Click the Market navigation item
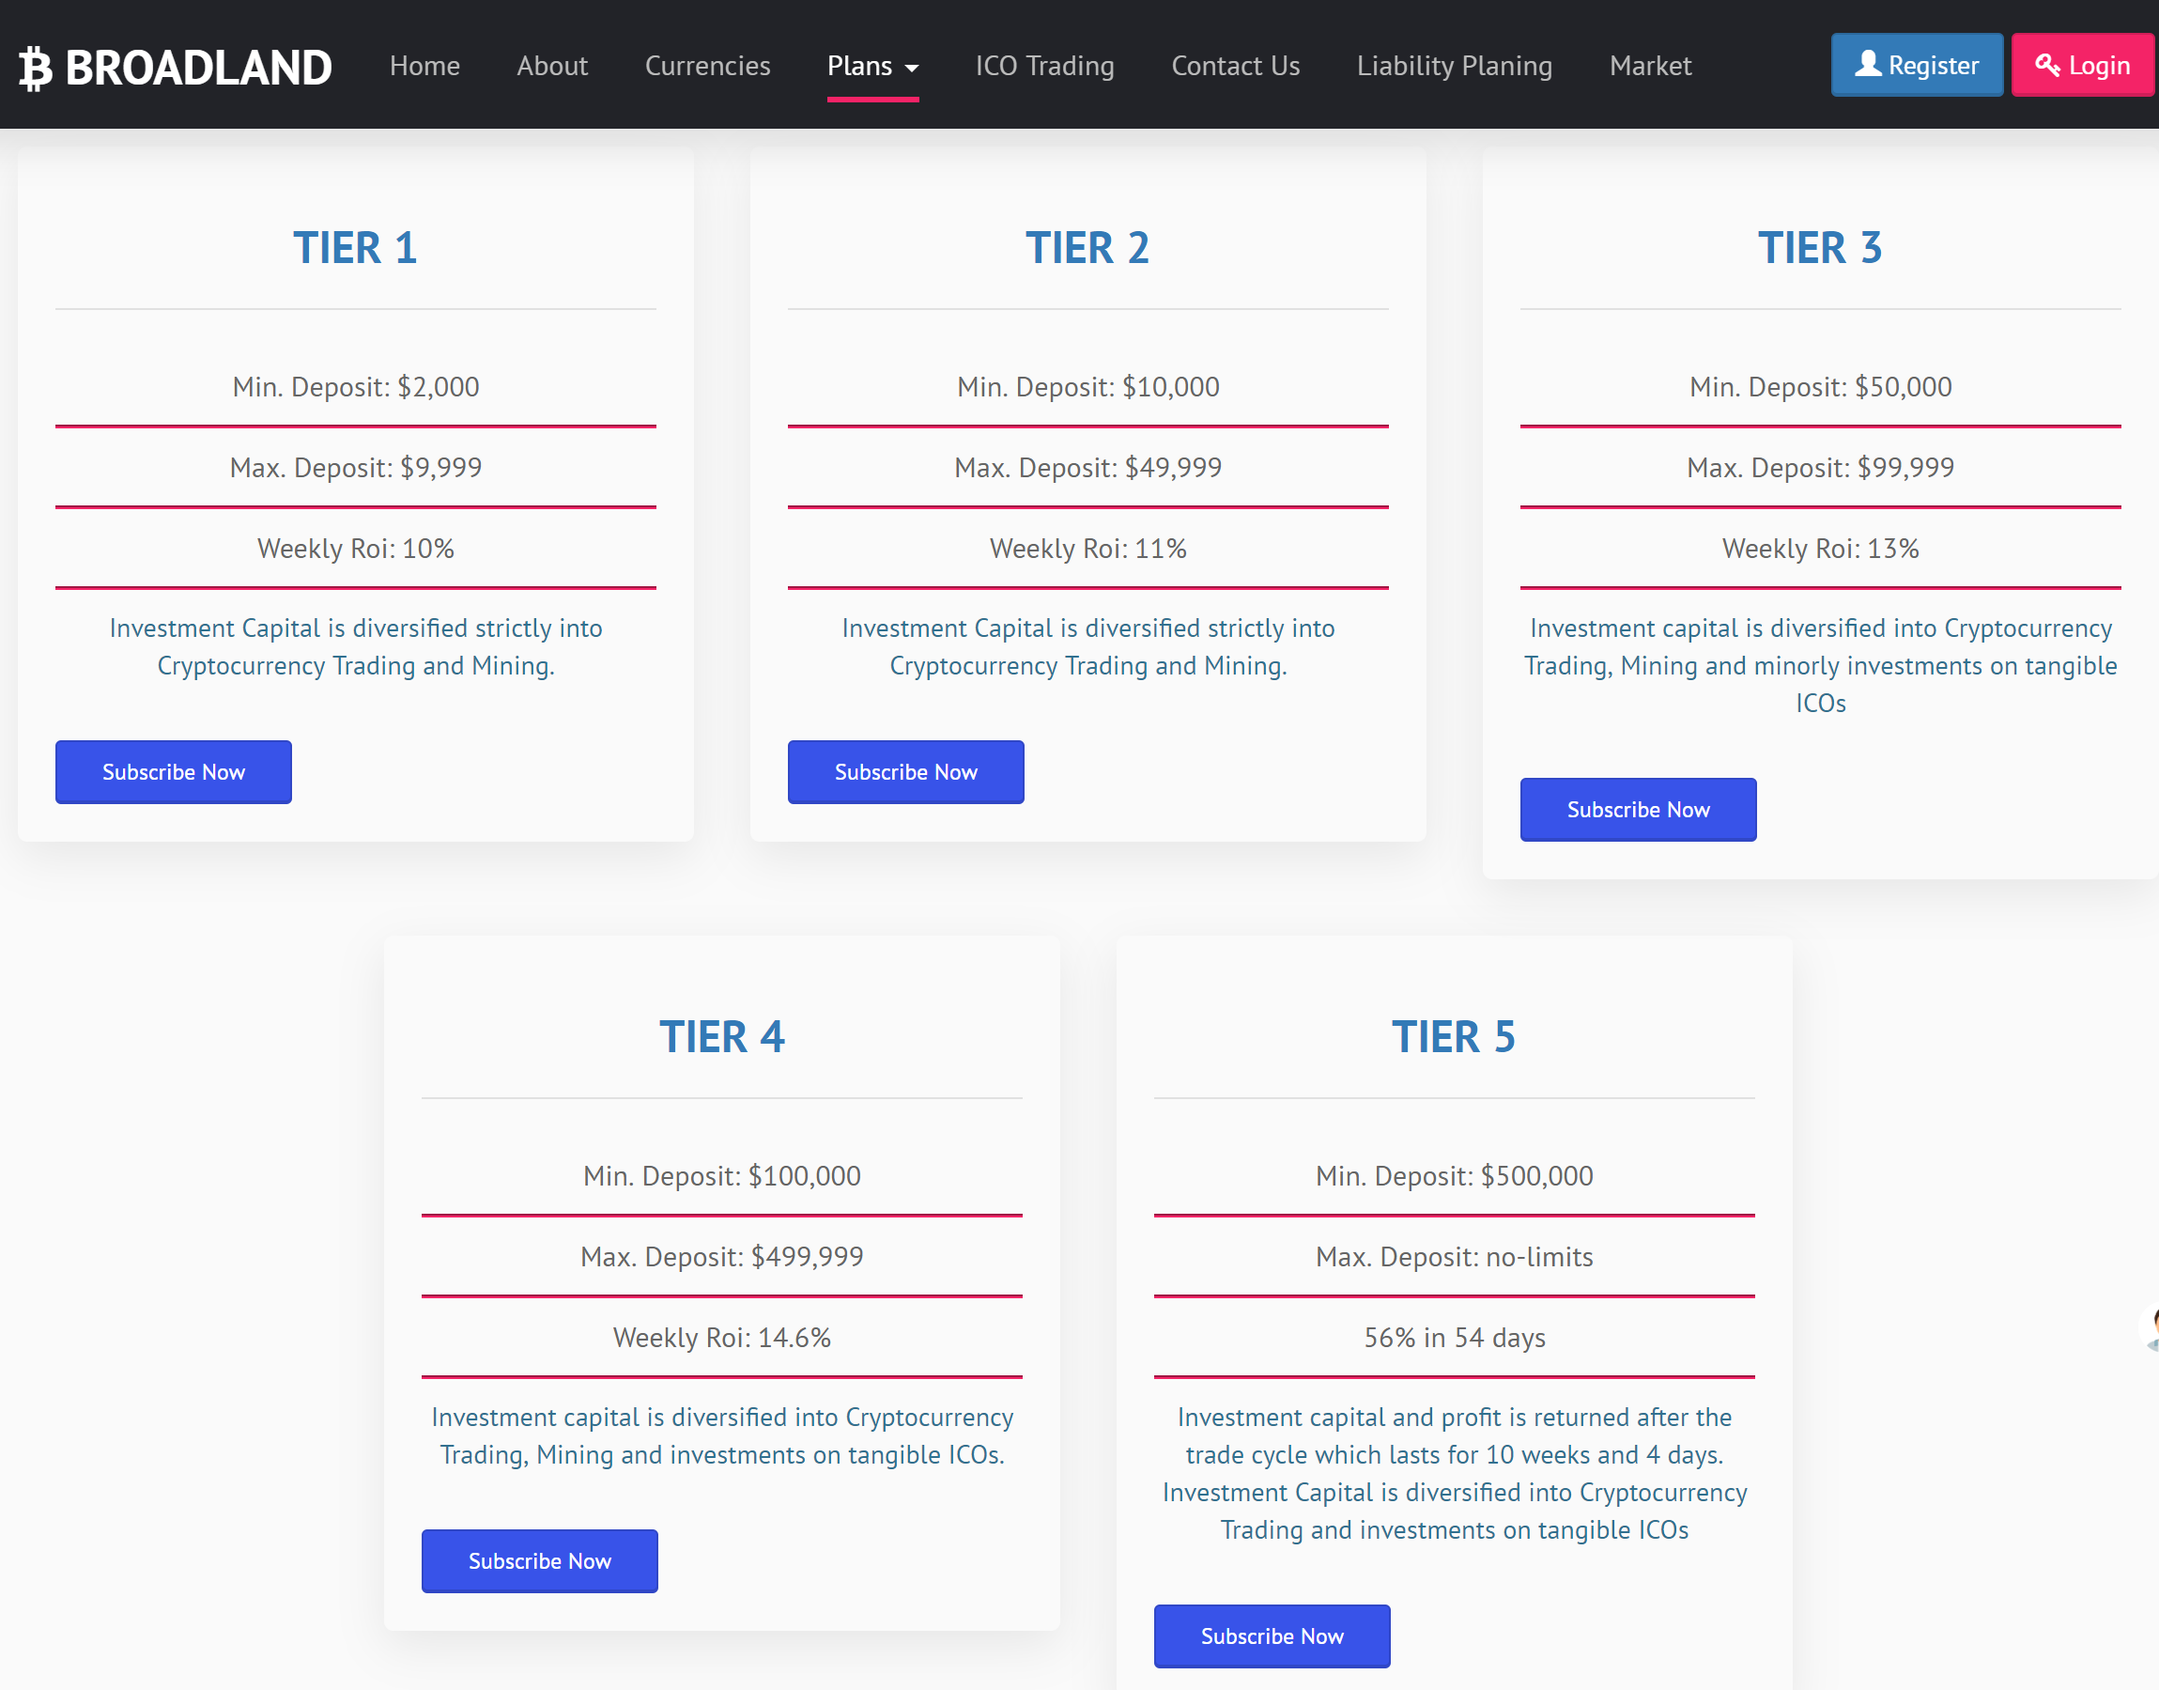This screenshot has height=1690, width=2159. (x=1649, y=65)
